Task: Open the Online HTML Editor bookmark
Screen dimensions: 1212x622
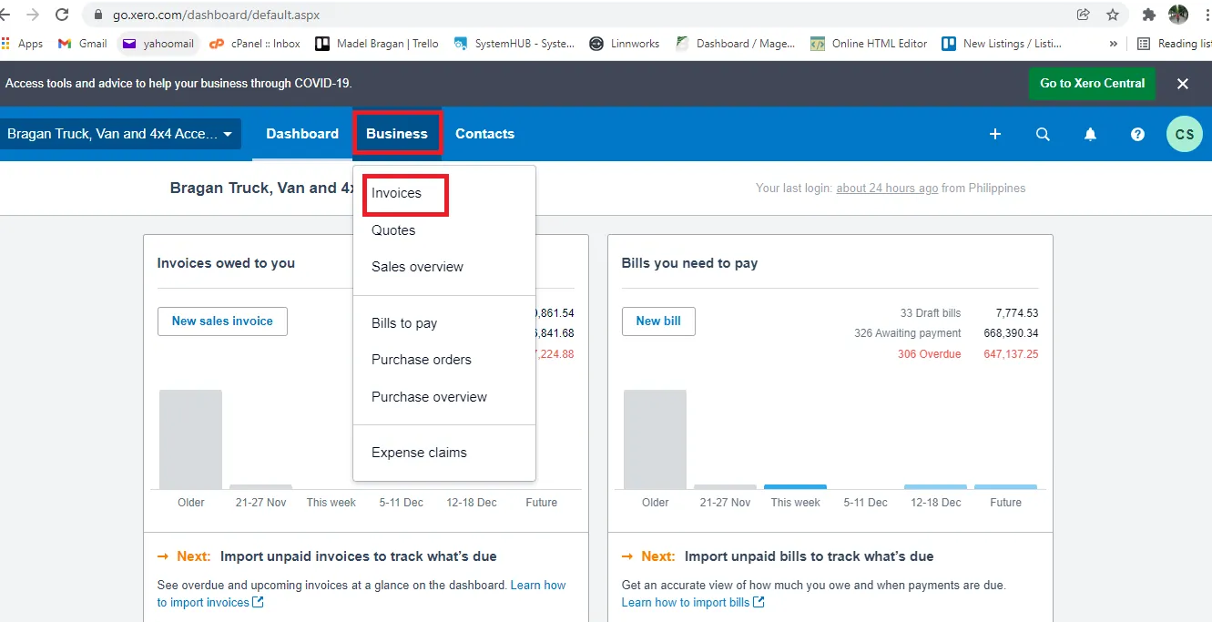Action: click(869, 44)
